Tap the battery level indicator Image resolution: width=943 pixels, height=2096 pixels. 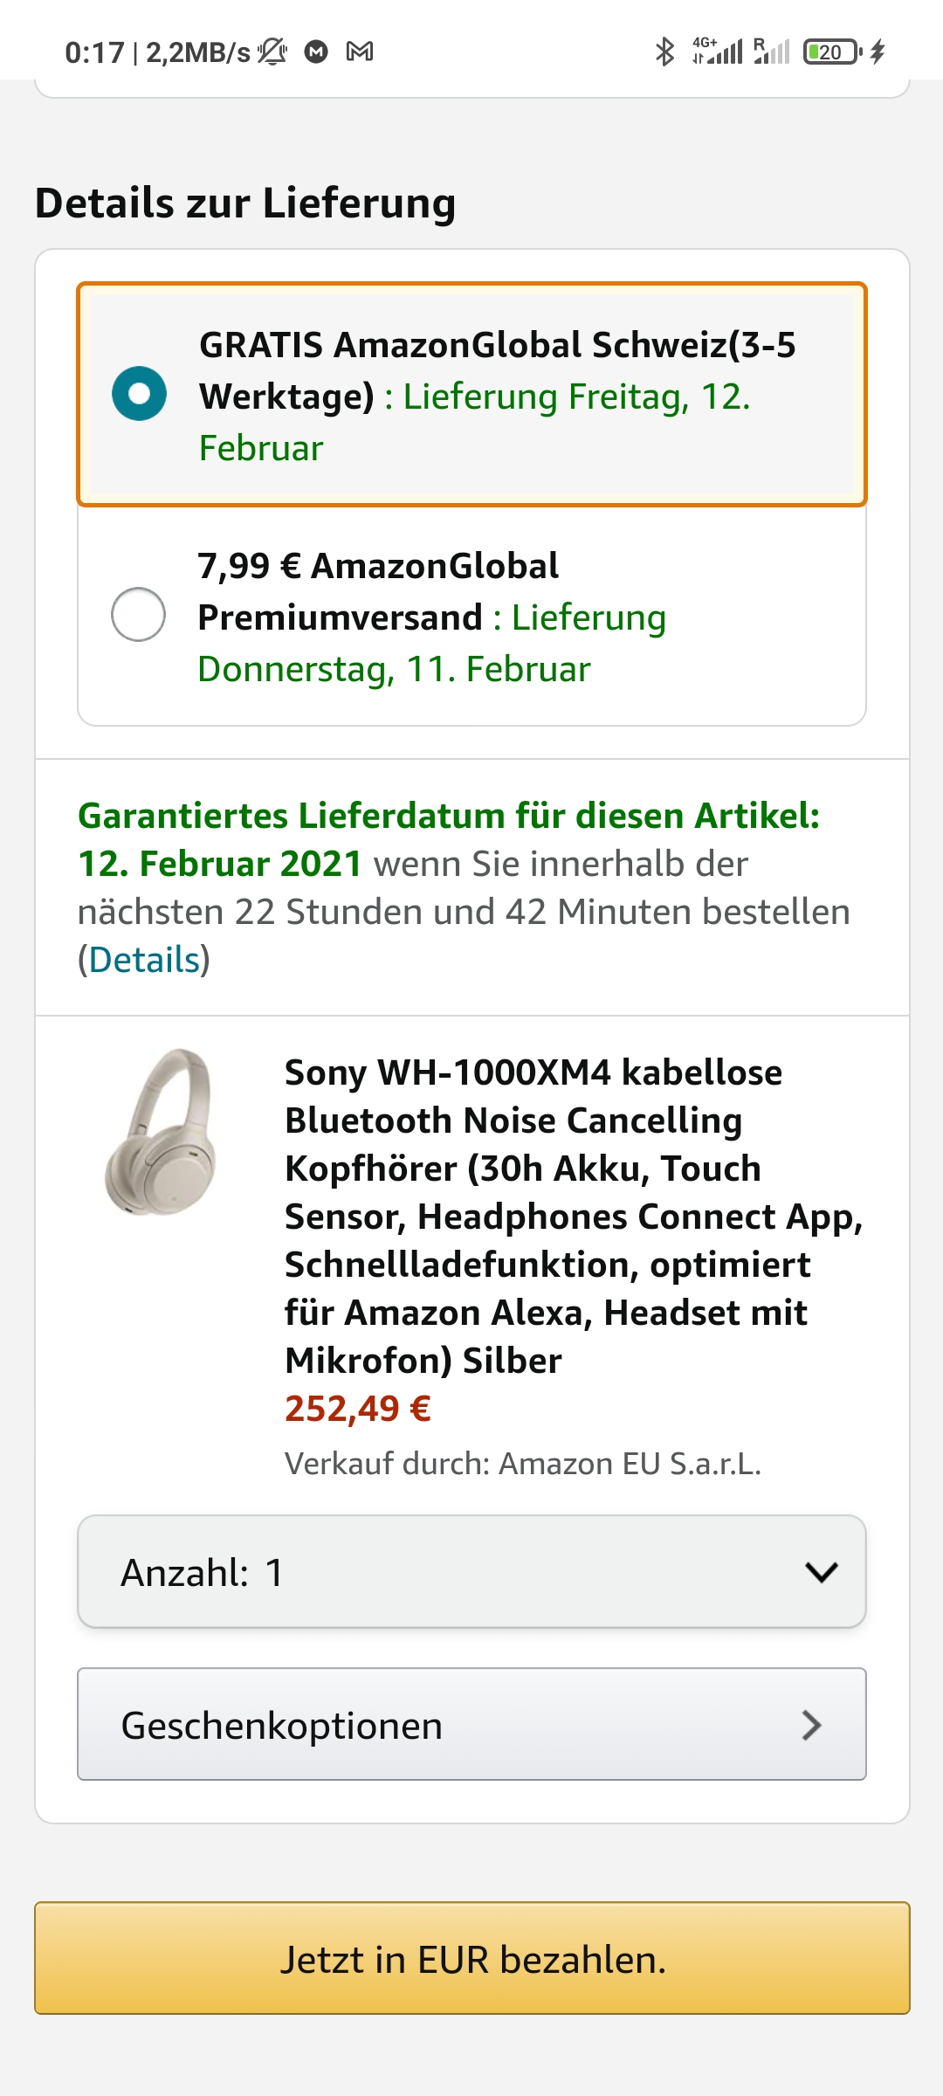(831, 52)
